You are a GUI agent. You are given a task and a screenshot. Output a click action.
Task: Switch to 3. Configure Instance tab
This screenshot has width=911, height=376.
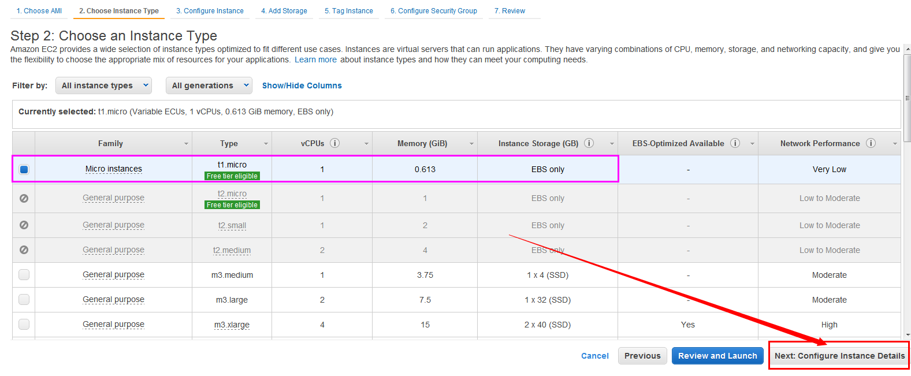click(210, 11)
